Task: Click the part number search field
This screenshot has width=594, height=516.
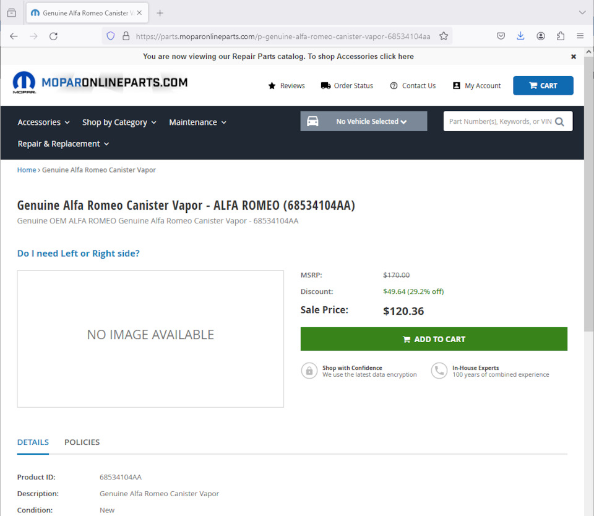Action: (x=499, y=122)
